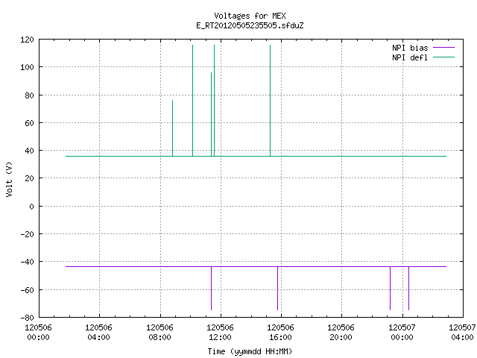The height and width of the screenshot is (358, 477).
Task: Select the filename E_RT20120505235505.sfduZ
Action: [250, 25]
